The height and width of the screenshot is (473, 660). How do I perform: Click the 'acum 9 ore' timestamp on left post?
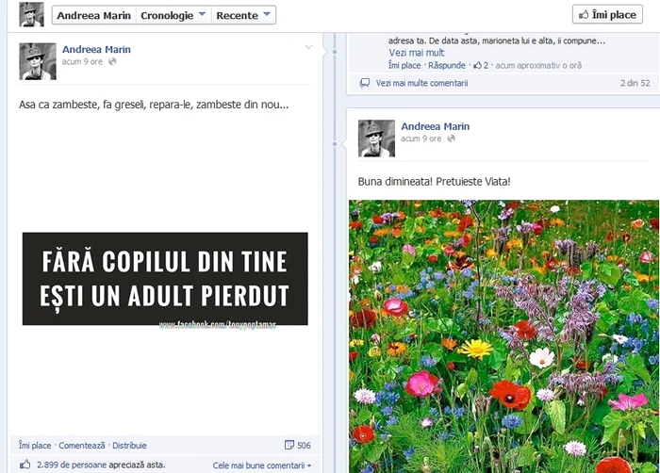click(x=83, y=61)
